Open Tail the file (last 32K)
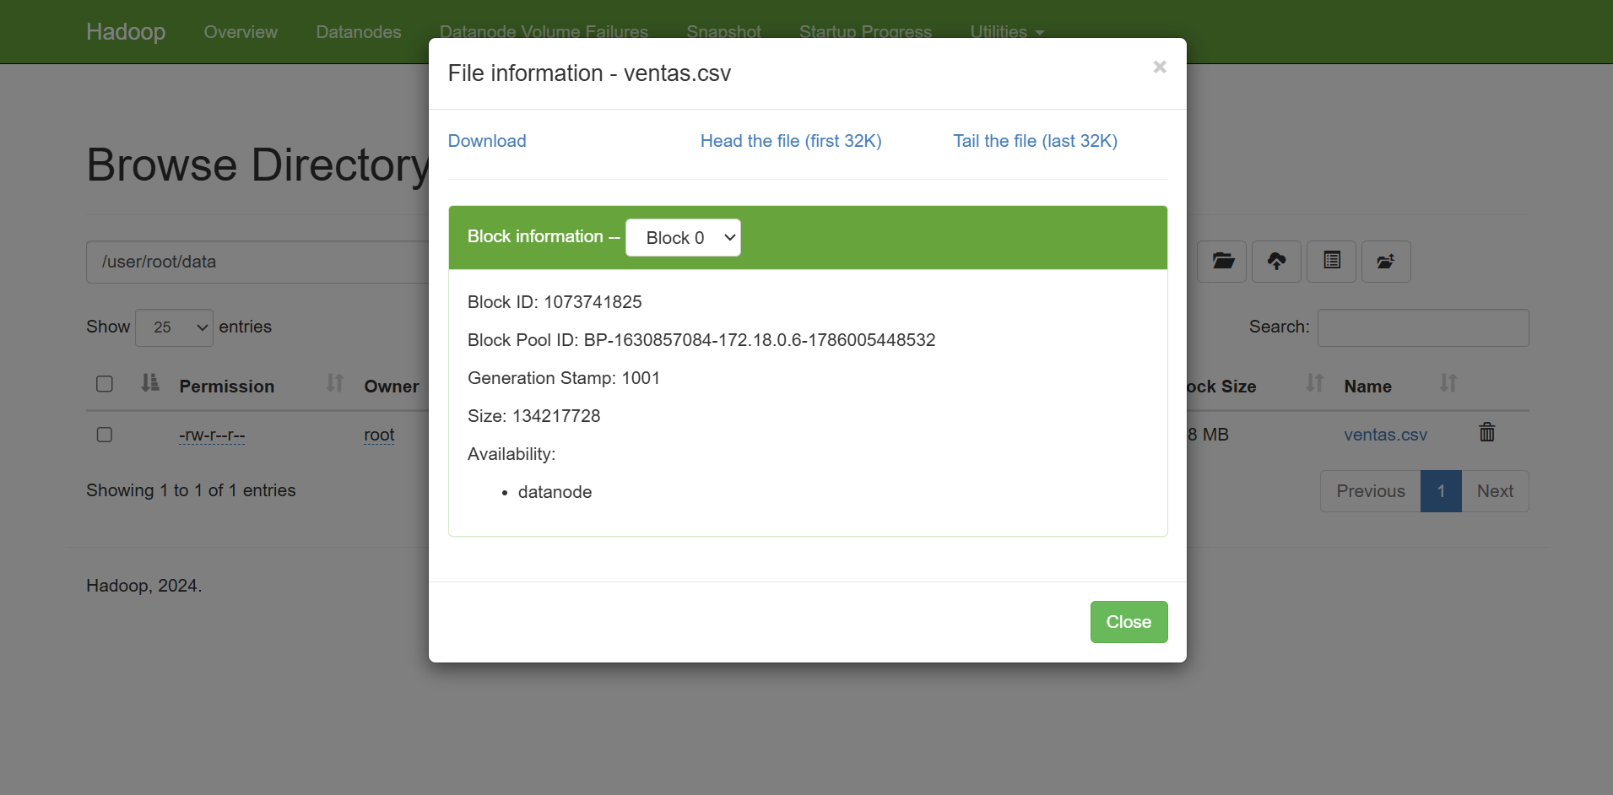This screenshot has width=1613, height=795. (x=1036, y=141)
